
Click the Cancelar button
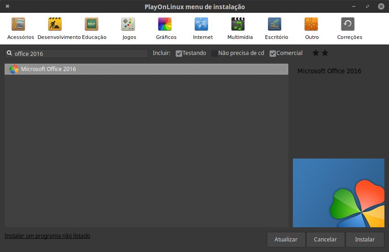[325, 240]
